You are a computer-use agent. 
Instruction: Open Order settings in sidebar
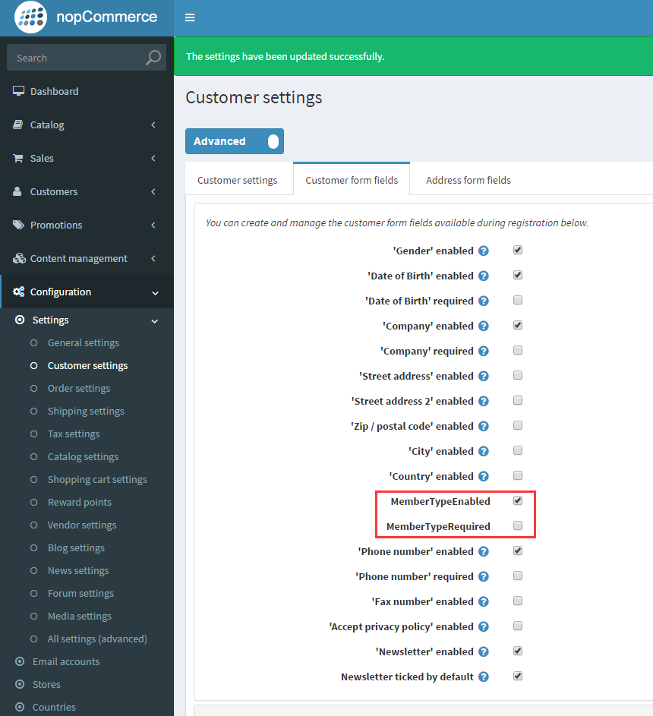click(x=79, y=389)
